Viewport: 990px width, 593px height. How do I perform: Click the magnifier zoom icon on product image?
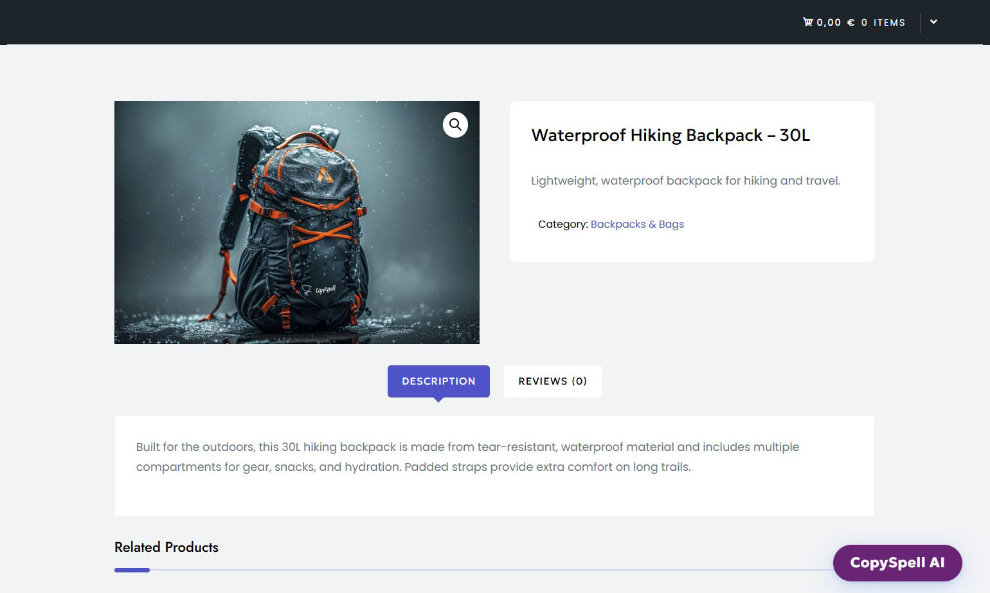[x=455, y=125]
